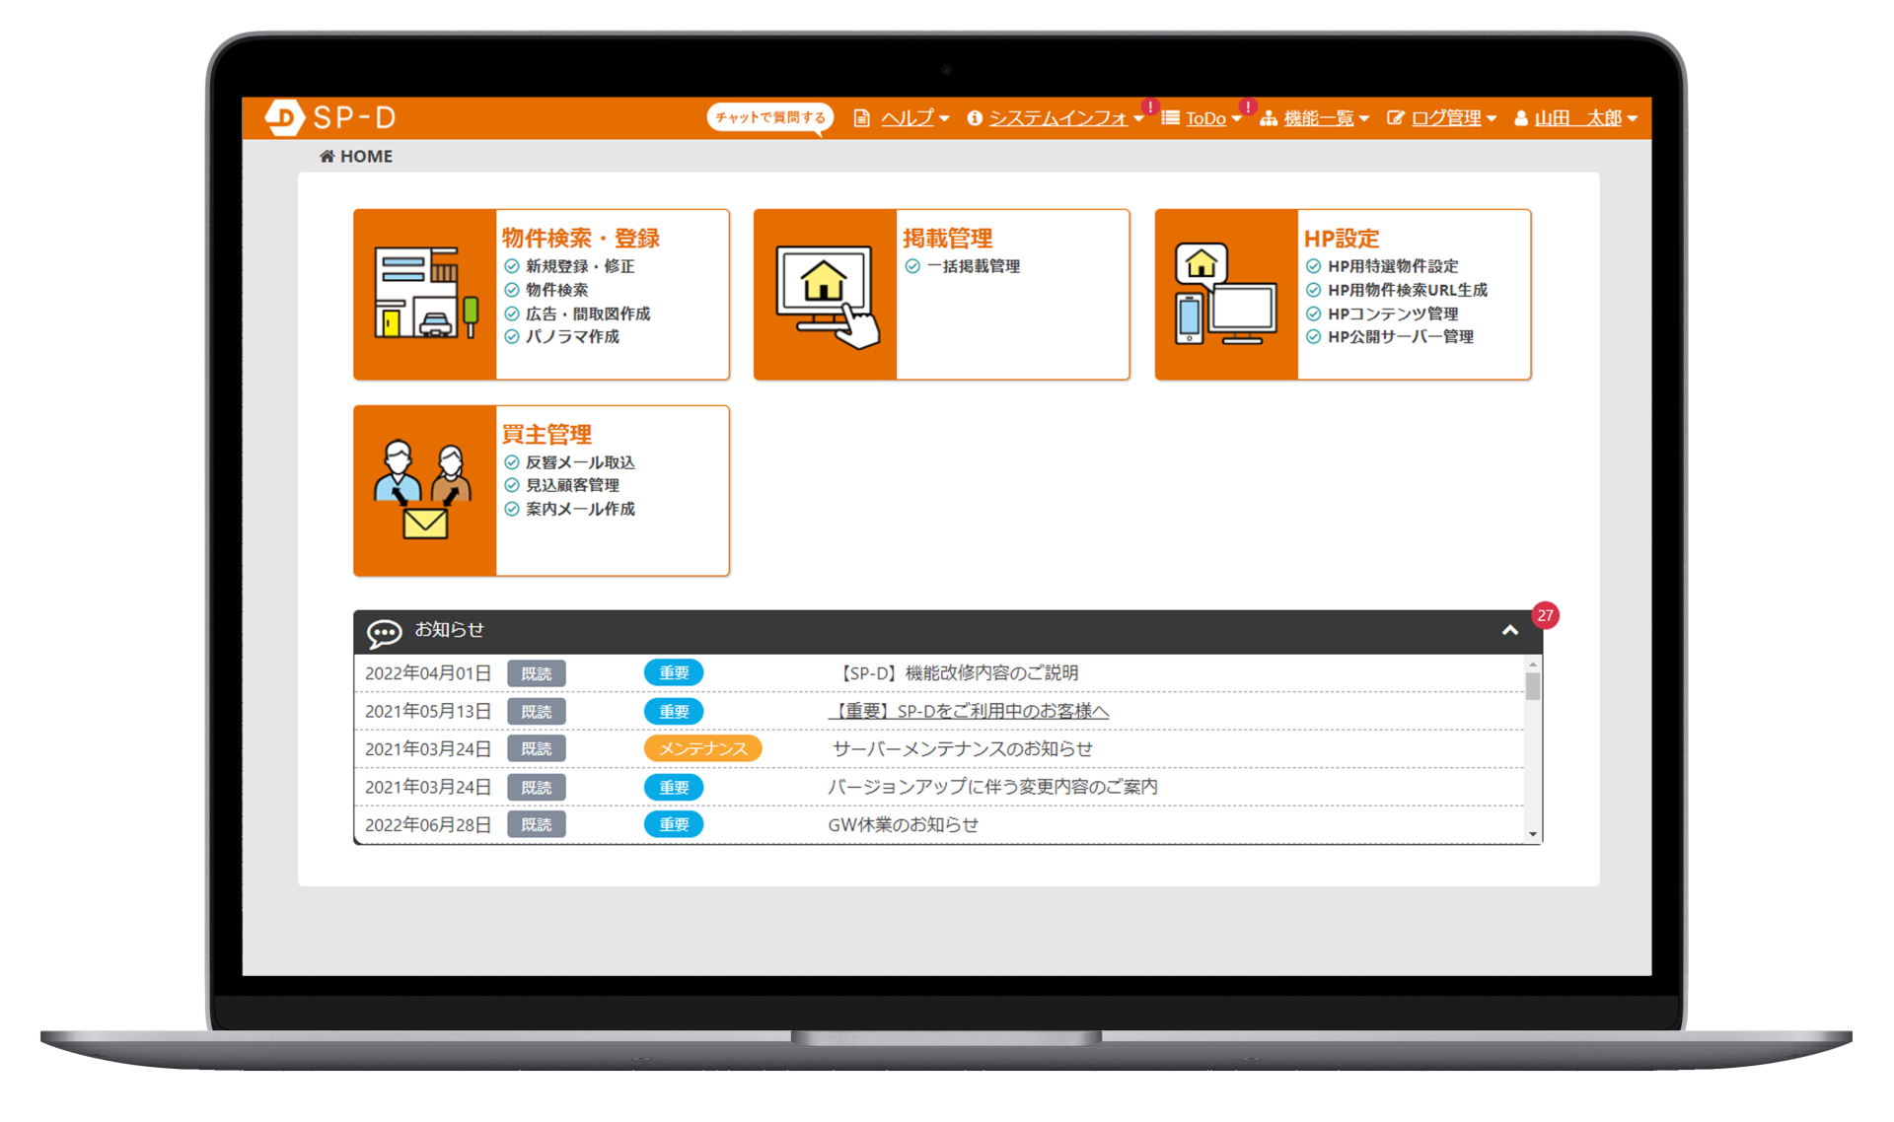Collapse the お知らせ panel with the chevron

(1509, 631)
